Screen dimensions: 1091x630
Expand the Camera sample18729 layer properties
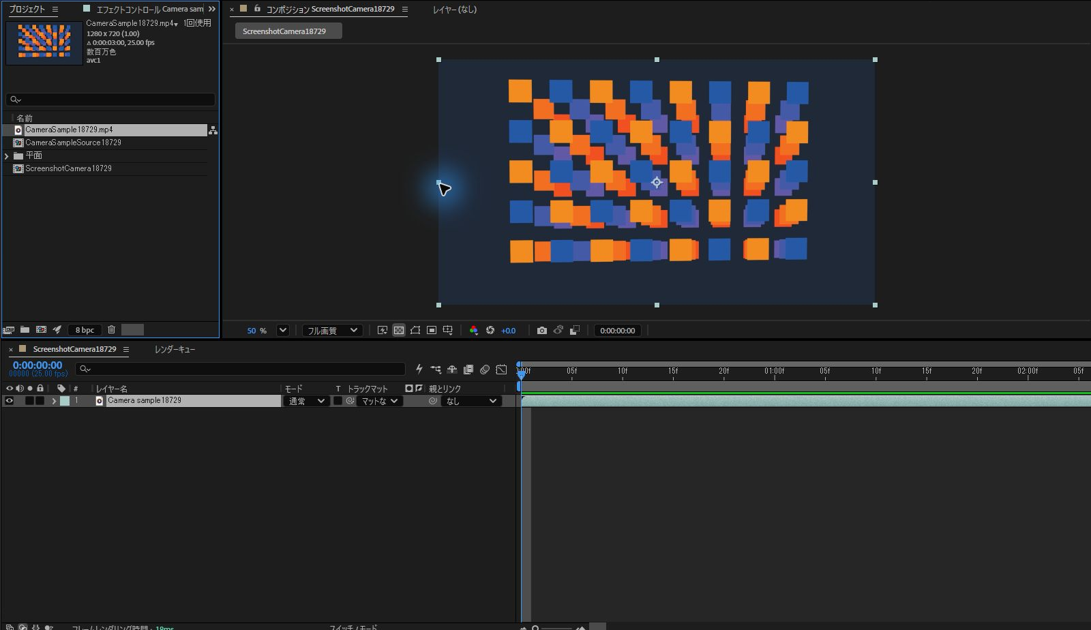point(54,401)
